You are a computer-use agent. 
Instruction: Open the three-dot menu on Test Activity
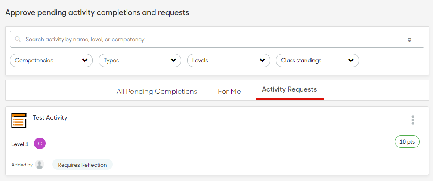coord(413,120)
